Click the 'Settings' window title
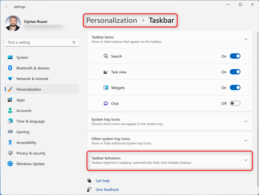Image resolution: width=259 pixels, height=195 pixels. [20, 7]
